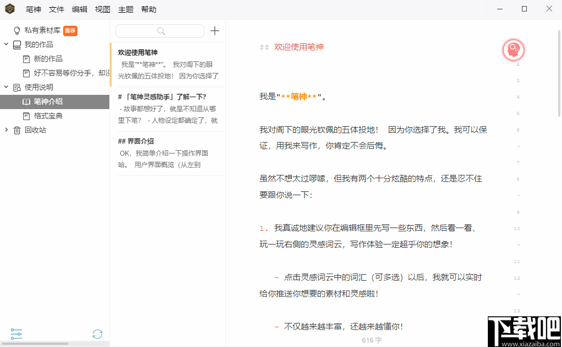Open 私有素材库 via the lightbulb icon

16,31
